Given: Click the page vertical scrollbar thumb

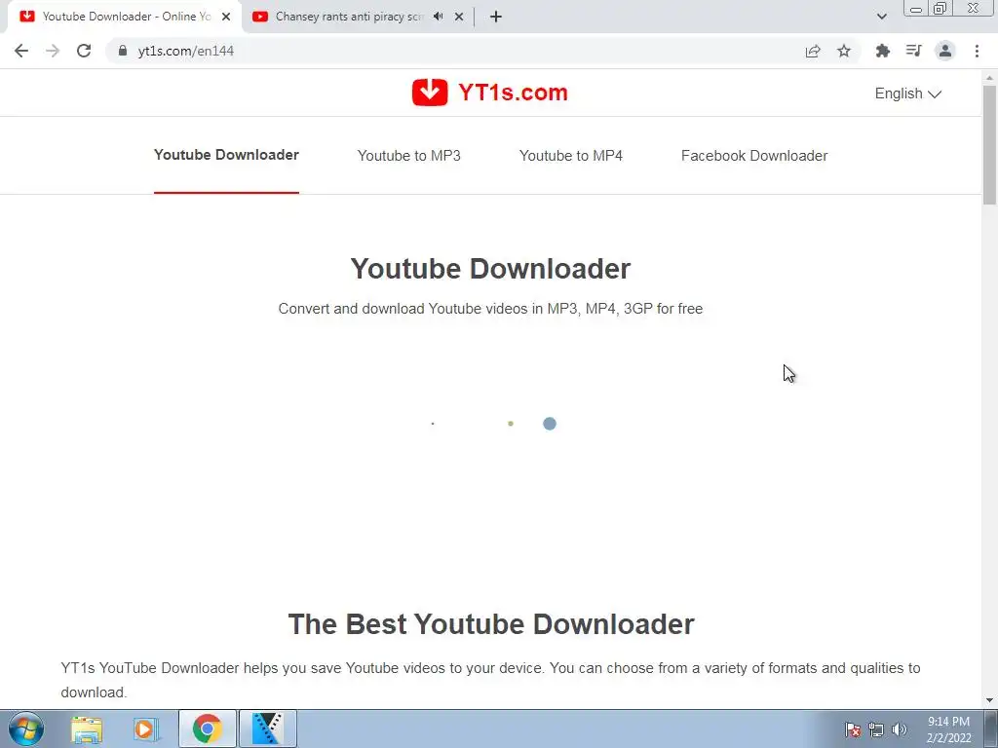Looking at the screenshot, I should (989, 145).
